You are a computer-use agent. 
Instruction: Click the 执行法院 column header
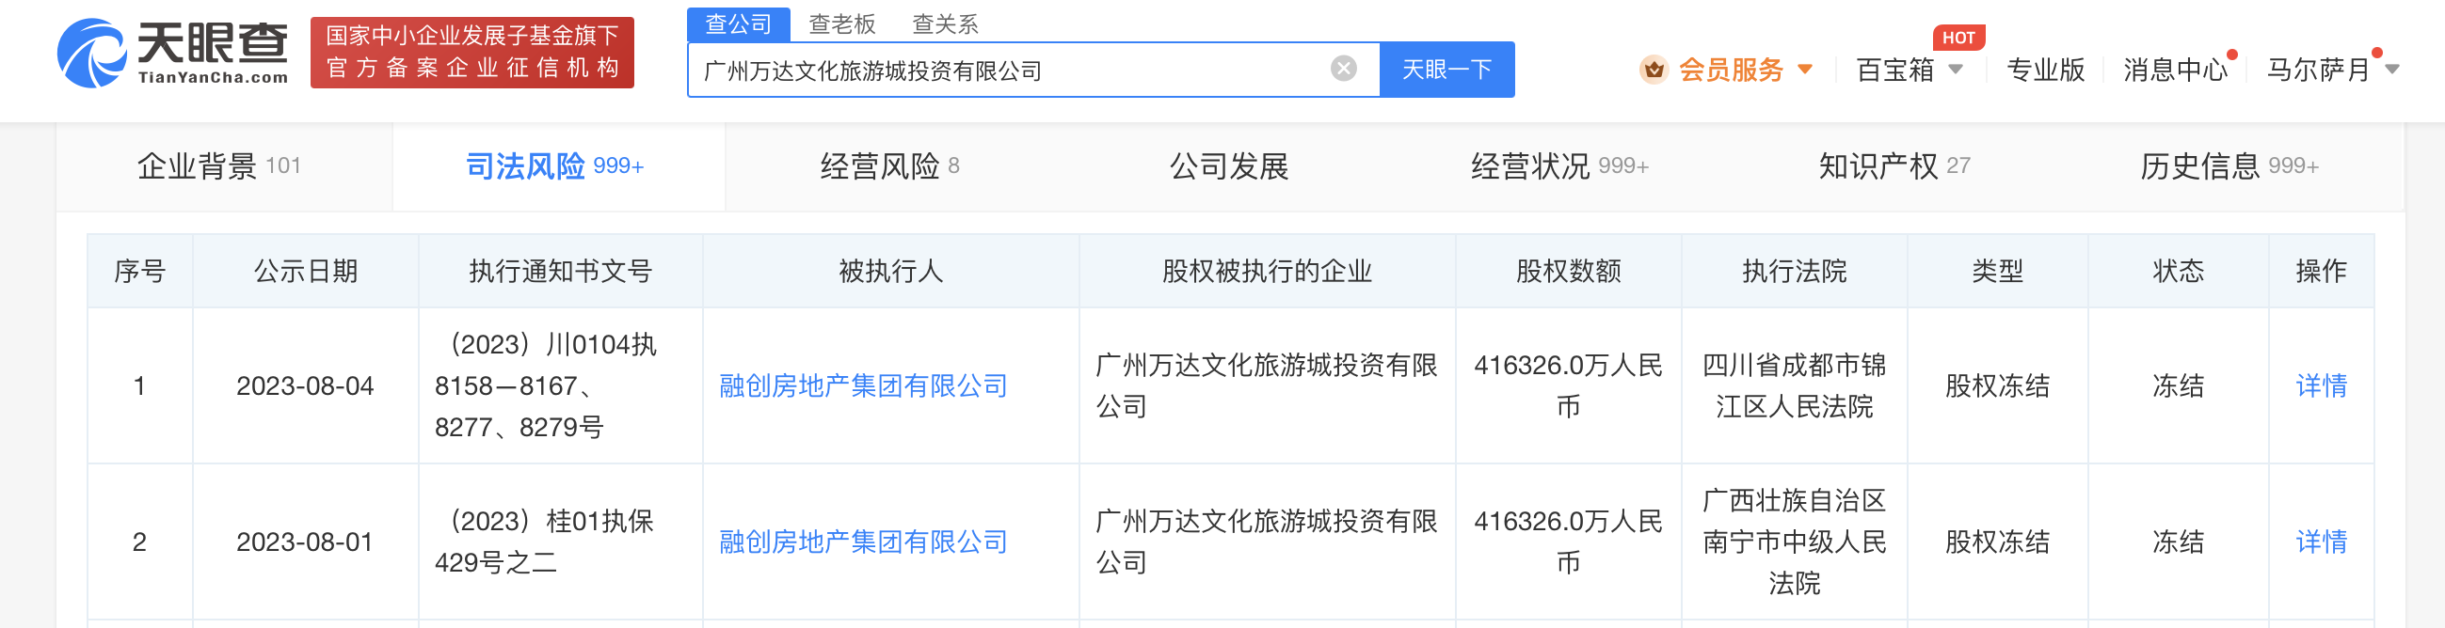1794,272
